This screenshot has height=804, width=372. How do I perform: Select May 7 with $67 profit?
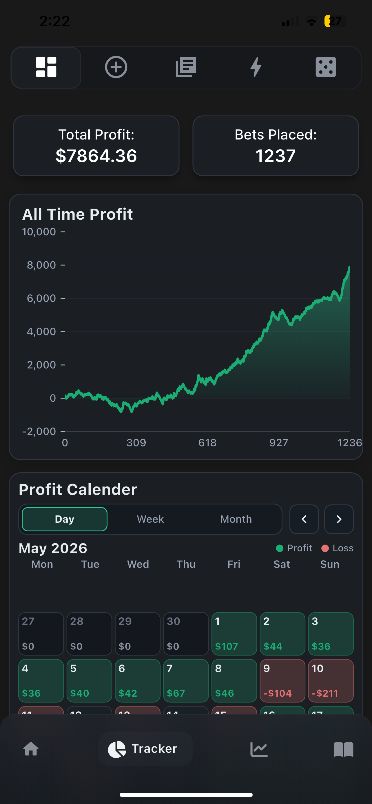click(x=186, y=681)
